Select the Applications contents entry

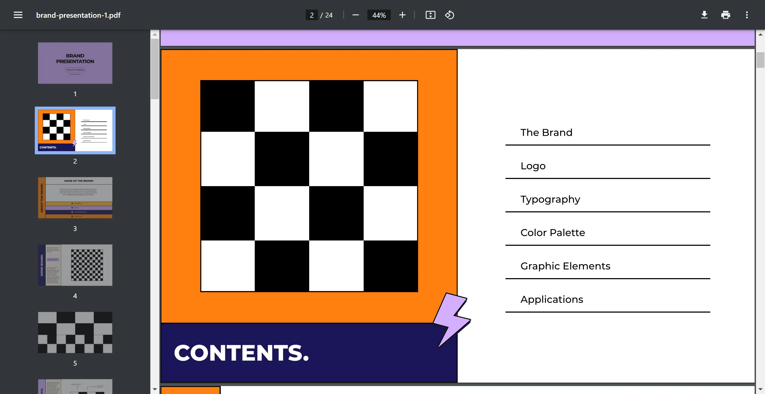click(552, 299)
